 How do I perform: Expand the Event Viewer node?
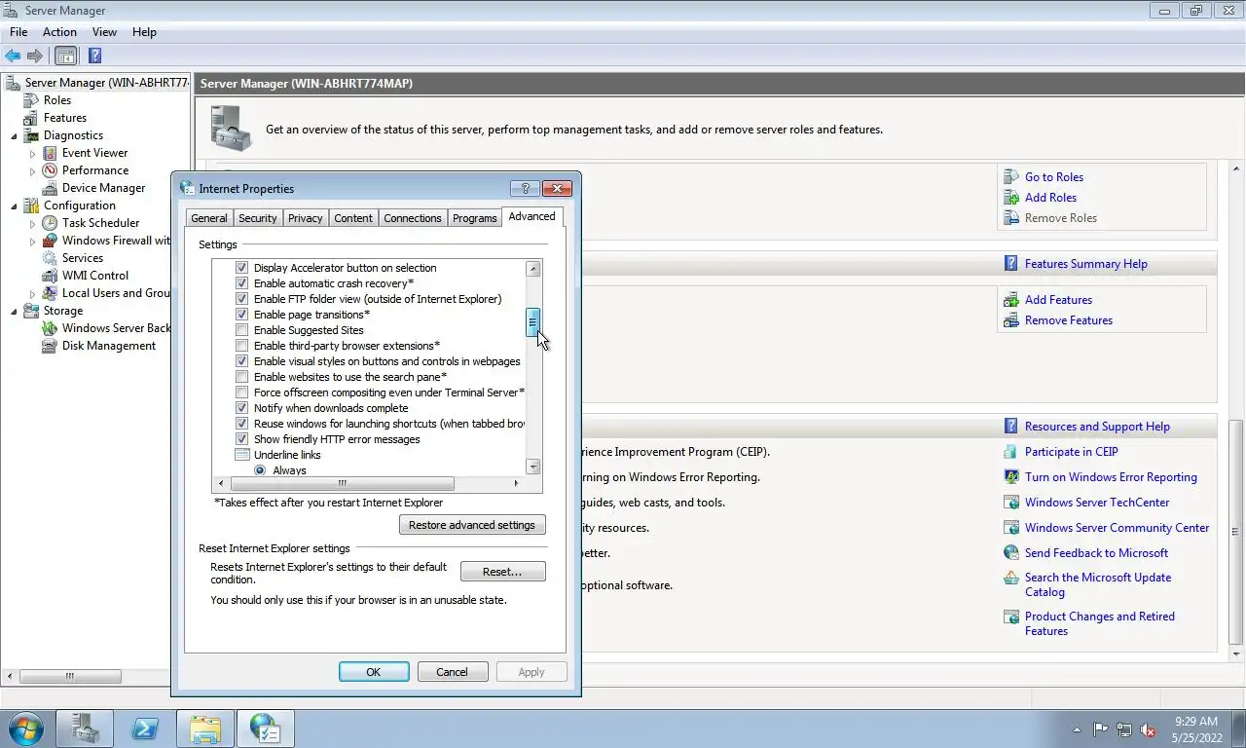pos(32,153)
